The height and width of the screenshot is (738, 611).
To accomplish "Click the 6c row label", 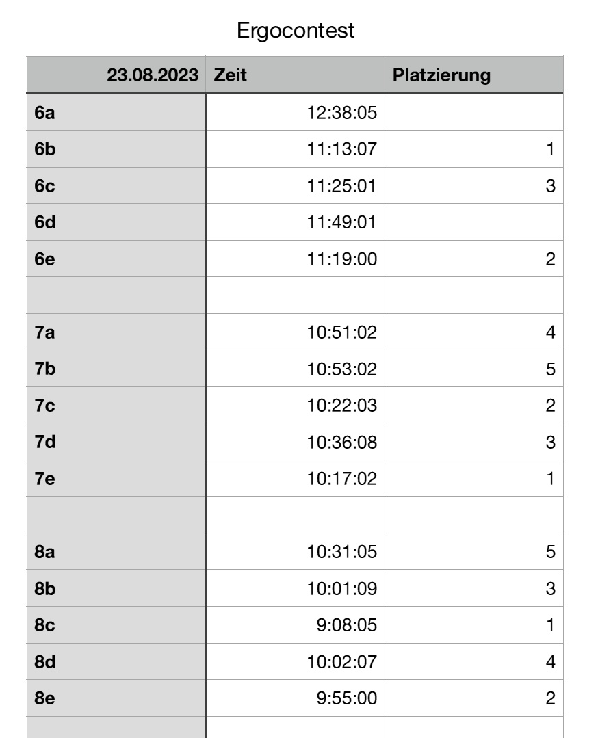I will coord(45,186).
